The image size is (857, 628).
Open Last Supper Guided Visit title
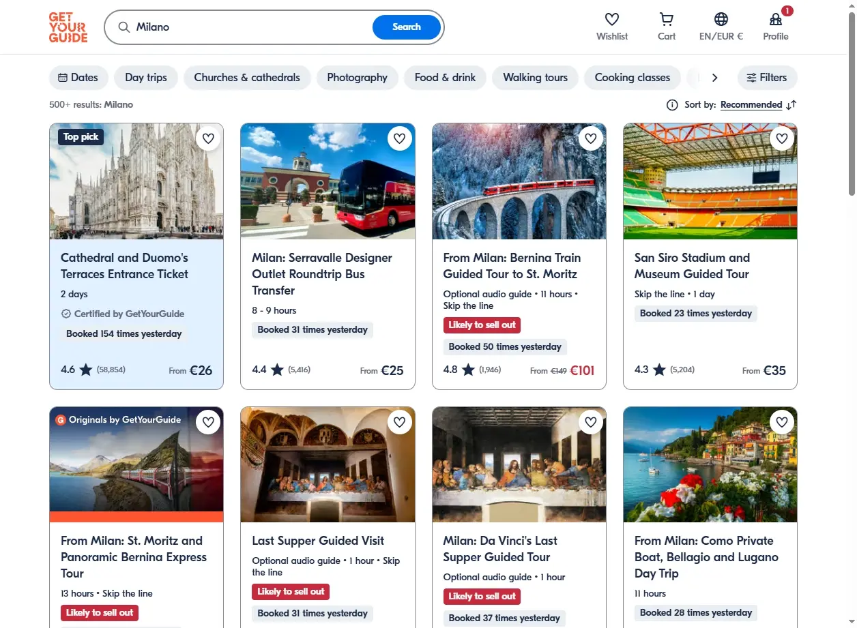coord(318,541)
